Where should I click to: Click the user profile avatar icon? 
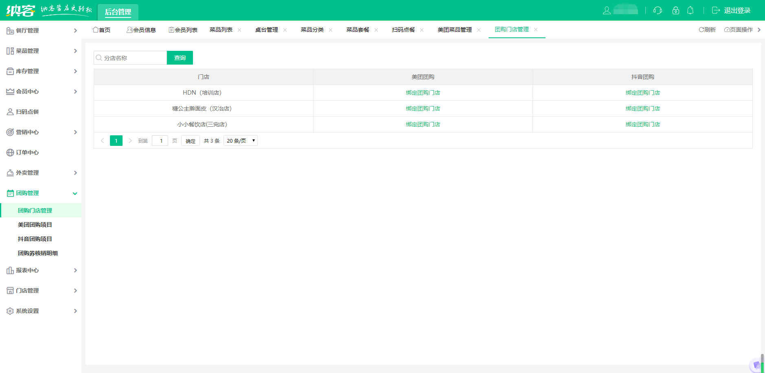coord(607,11)
